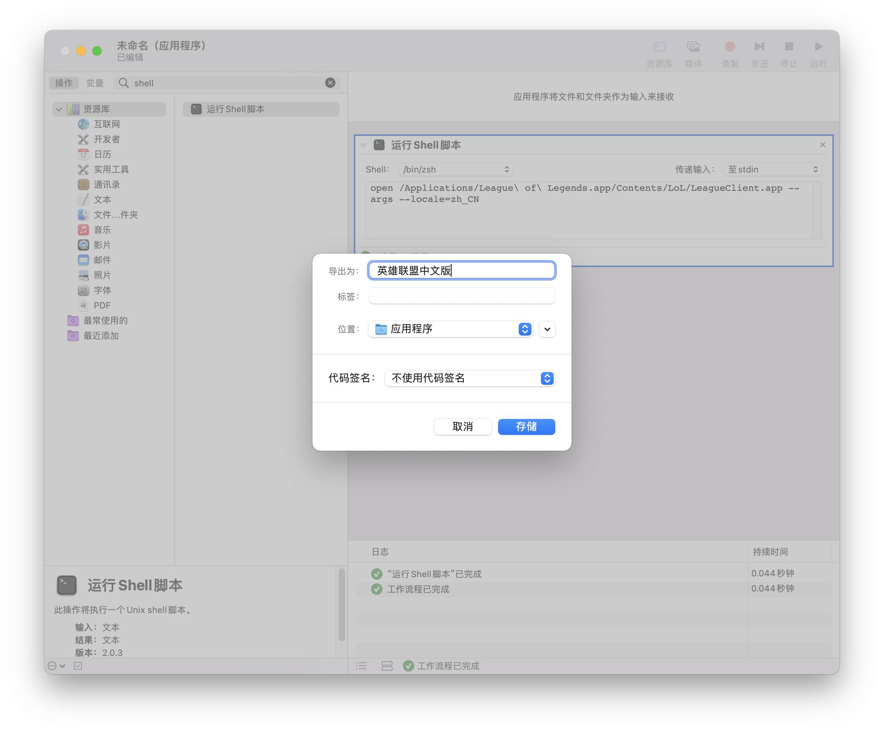Open the Media toolbar icon

click(693, 47)
